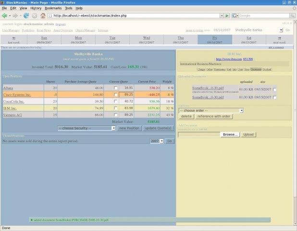Open the Bookmarks menu

(53, 8)
